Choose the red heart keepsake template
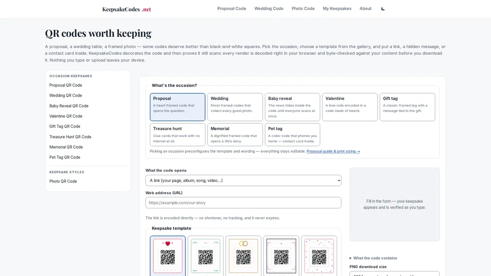 [x=168, y=256]
